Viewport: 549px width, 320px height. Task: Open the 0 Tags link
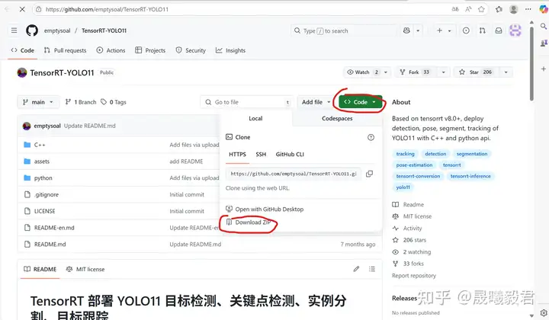114,102
